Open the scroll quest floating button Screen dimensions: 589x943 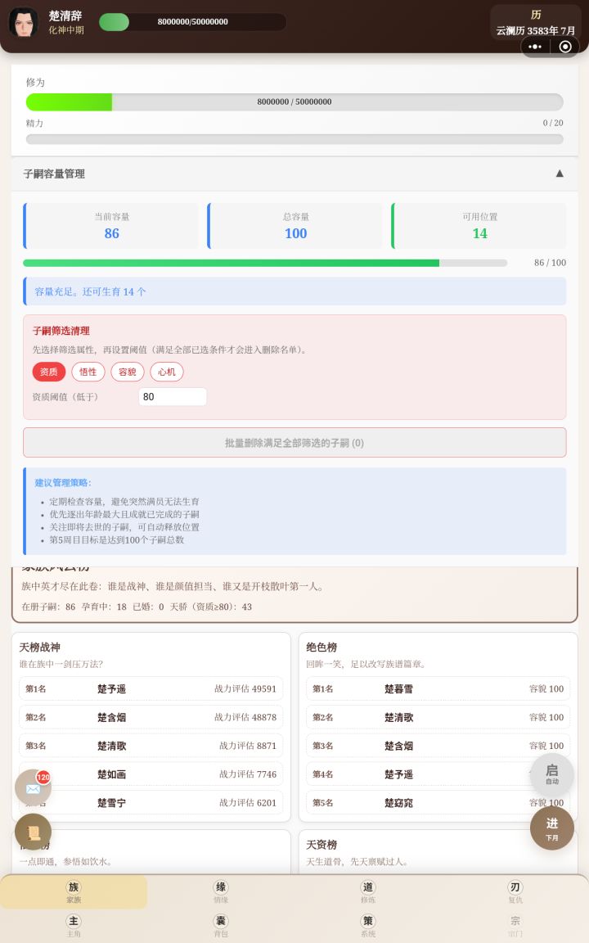pos(33,832)
